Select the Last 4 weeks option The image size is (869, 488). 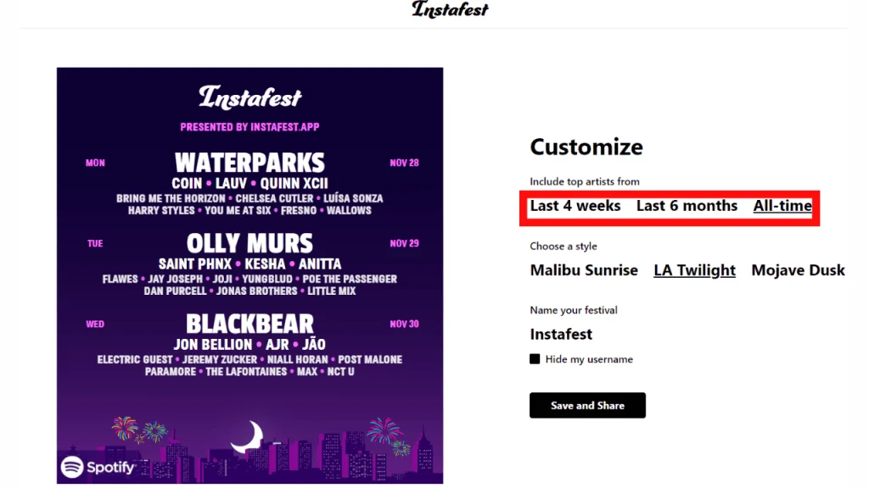coord(575,206)
